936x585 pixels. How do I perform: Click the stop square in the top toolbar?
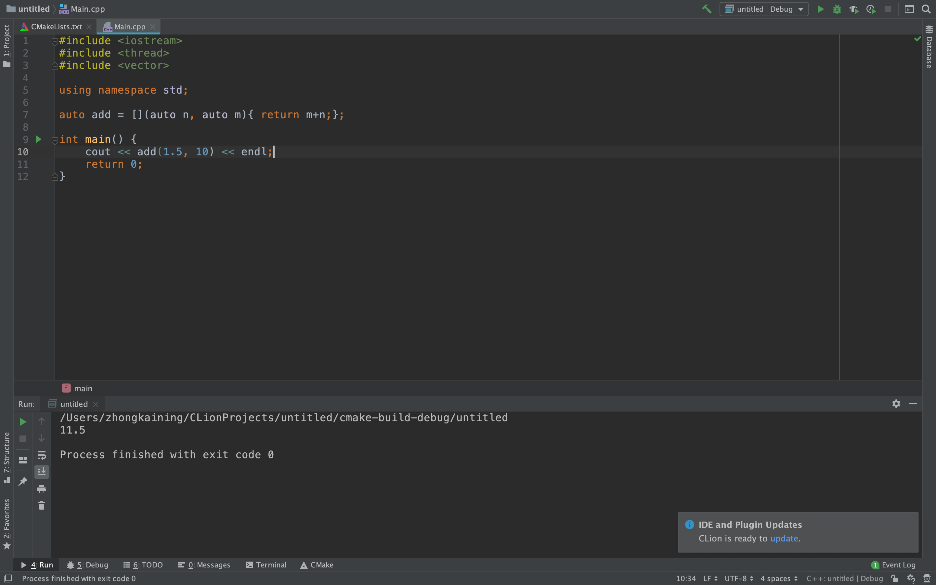[x=888, y=9]
